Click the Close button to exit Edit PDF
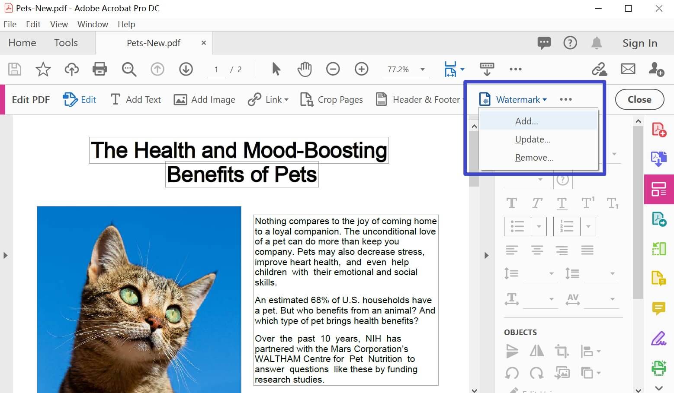This screenshot has height=393, width=674. 639,99
